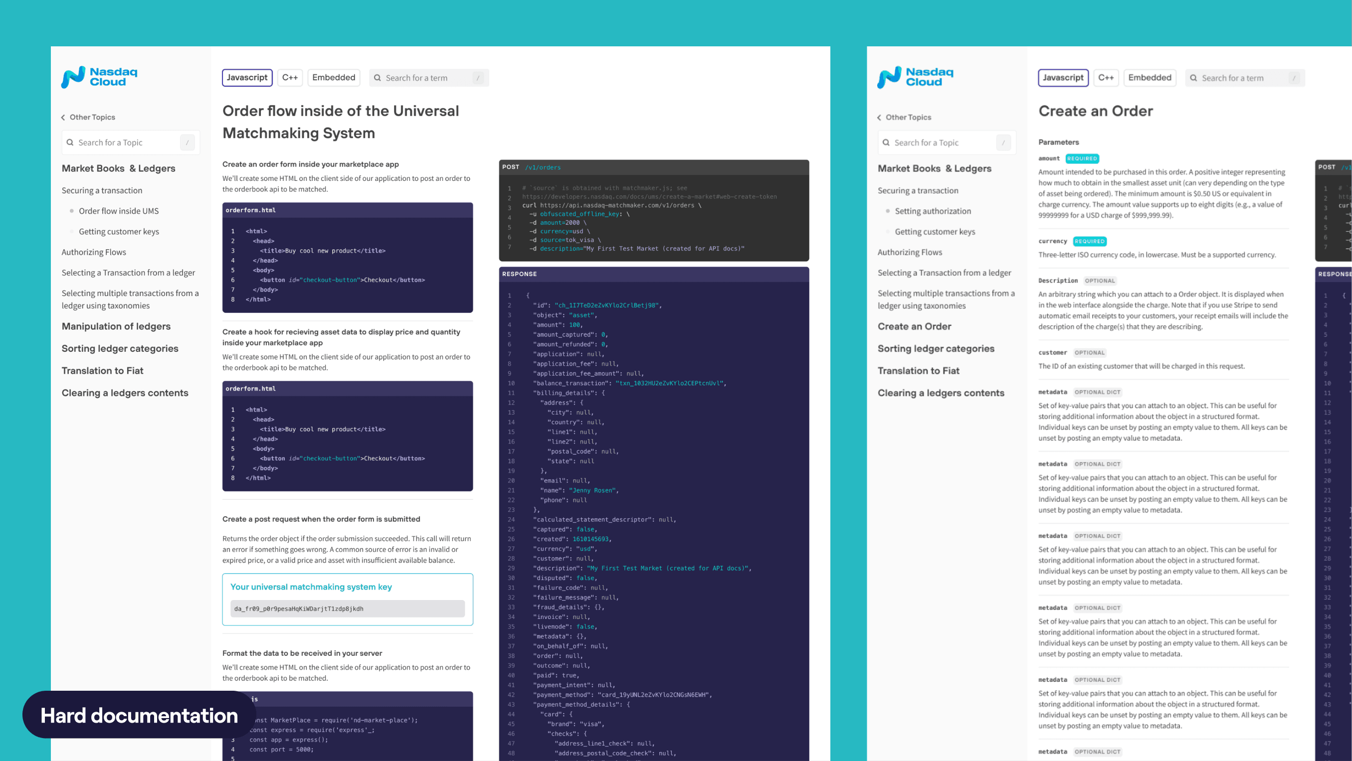
Task: Go back to Other Topics on the right page
Action: (x=909, y=117)
